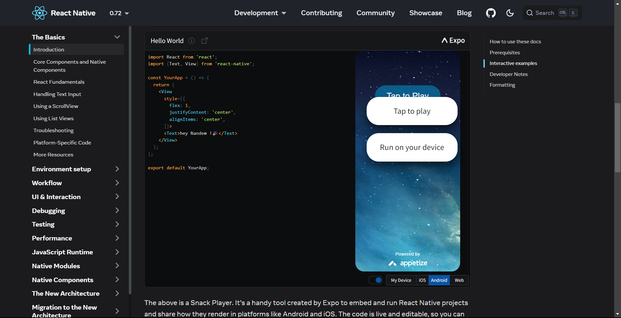The width and height of the screenshot is (621, 318).
Task: Select Troubleshooting in the sidebar
Action: tap(53, 130)
